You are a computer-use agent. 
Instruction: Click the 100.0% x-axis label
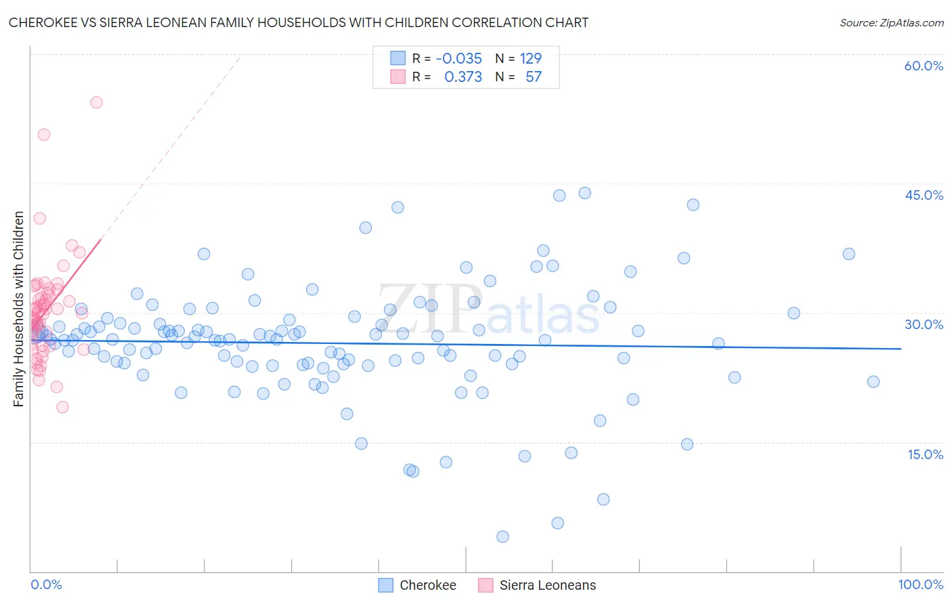(920, 584)
